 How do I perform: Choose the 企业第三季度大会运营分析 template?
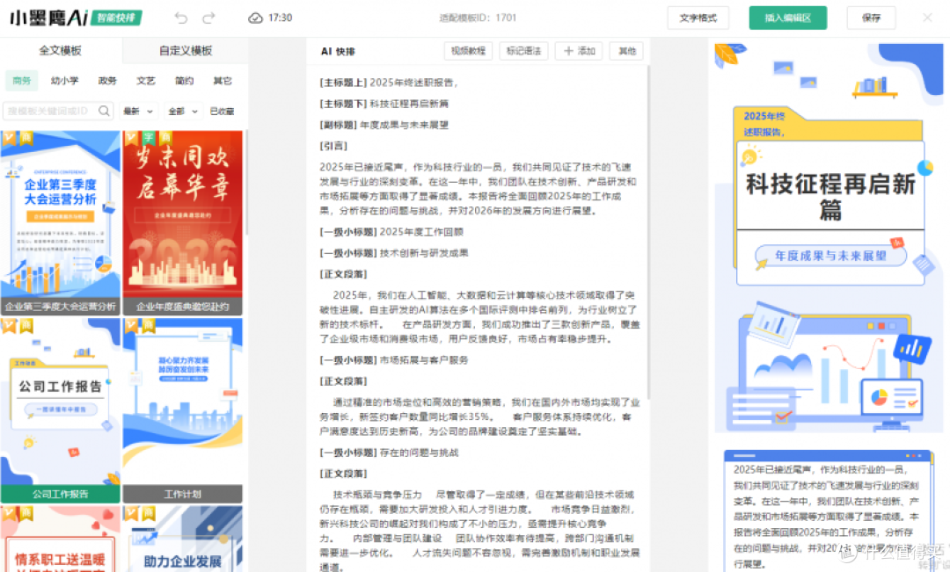pyautogui.click(x=60, y=223)
